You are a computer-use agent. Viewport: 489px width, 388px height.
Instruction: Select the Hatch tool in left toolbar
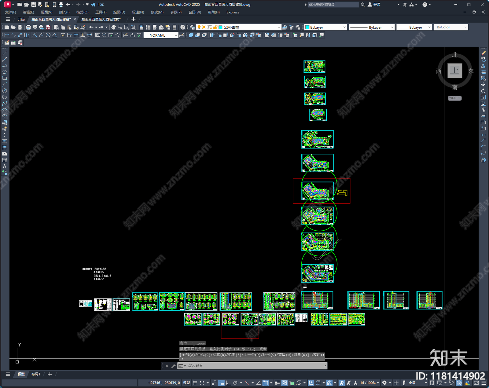click(x=5, y=141)
